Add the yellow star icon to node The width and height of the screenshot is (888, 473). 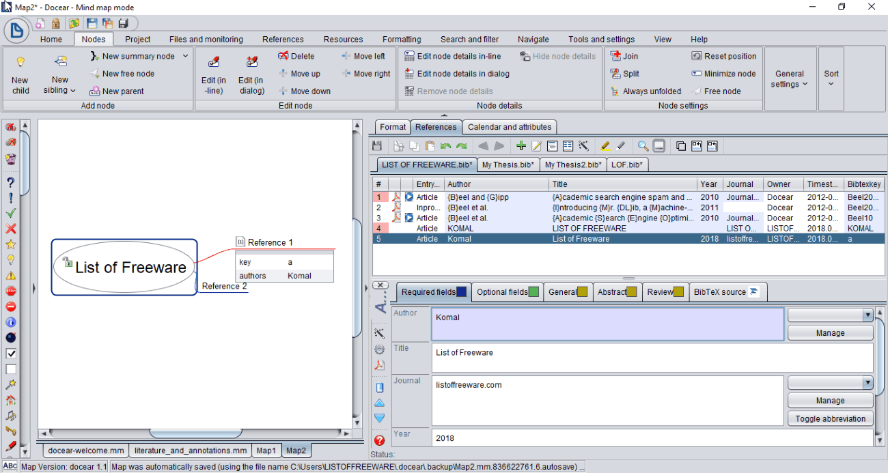tap(11, 244)
